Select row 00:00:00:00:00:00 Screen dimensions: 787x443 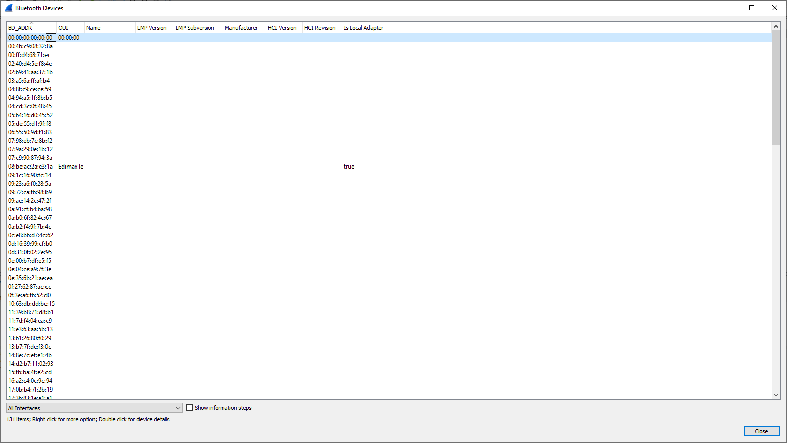pyautogui.click(x=389, y=38)
